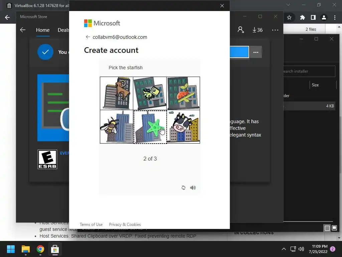Click blue checkmark owned badge
Viewport: 342px width, 257px height.
coord(45,52)
